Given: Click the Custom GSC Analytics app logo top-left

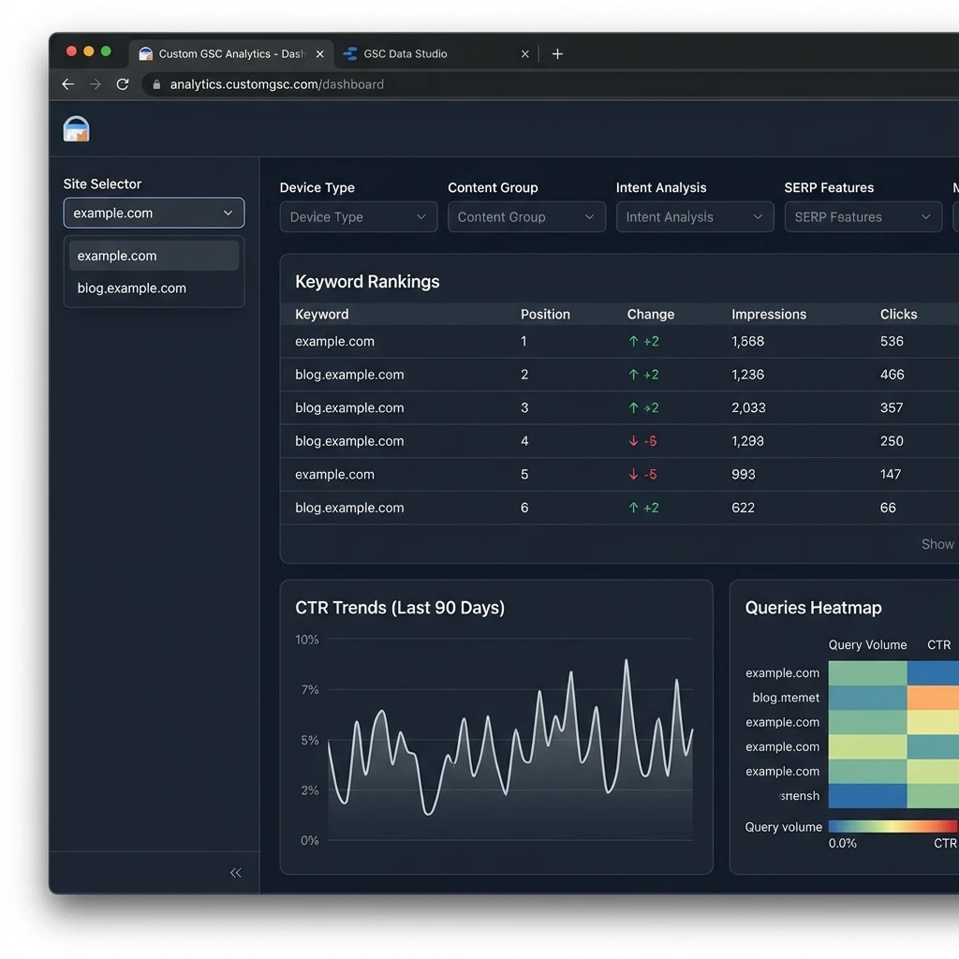Looking at the screenshot, I should [76, 128].
